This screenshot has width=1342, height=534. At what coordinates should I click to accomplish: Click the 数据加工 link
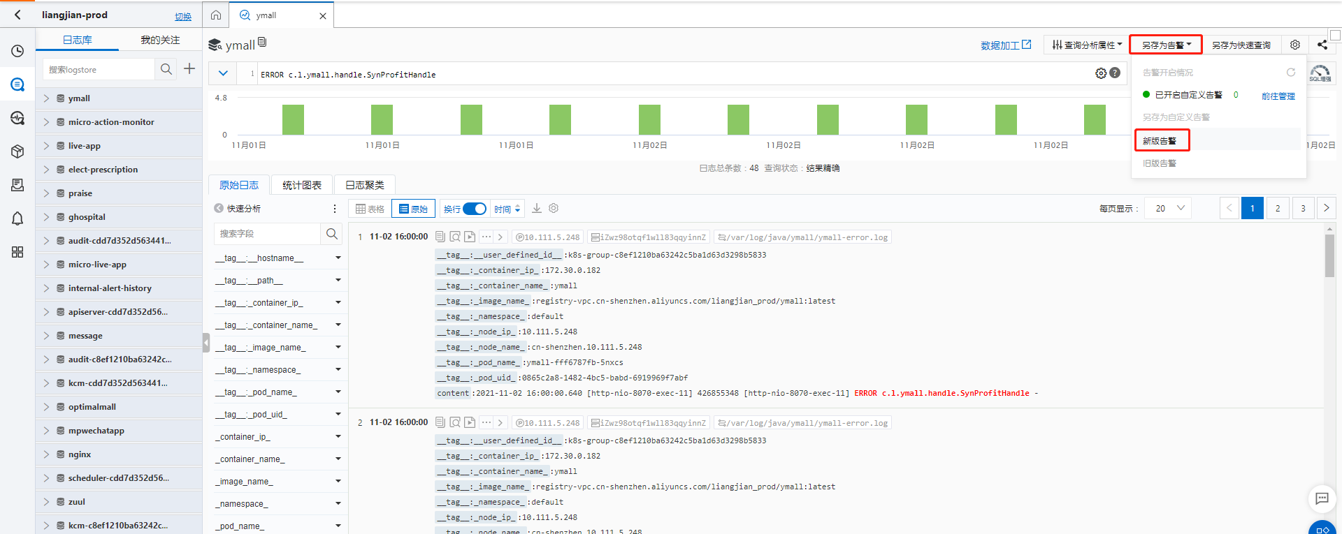tap(1005, 45)
